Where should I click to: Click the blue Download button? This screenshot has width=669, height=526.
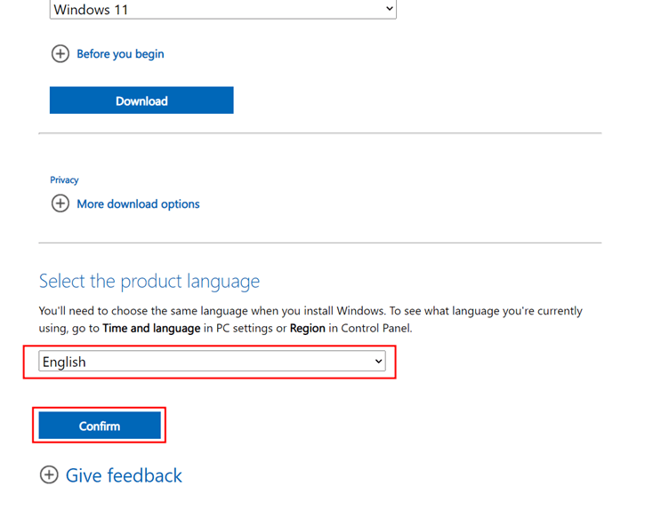tap(141, 100)
